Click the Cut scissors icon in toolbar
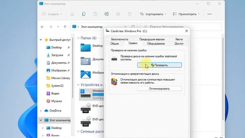 click(x=72, y=14)
